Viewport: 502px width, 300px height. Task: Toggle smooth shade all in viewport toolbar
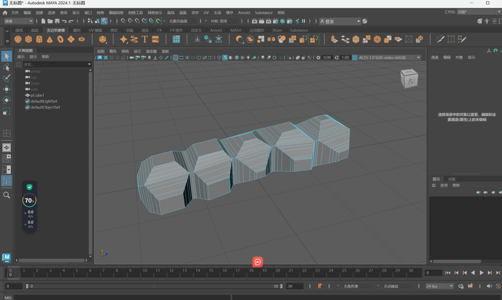click(x=225, y=58)
